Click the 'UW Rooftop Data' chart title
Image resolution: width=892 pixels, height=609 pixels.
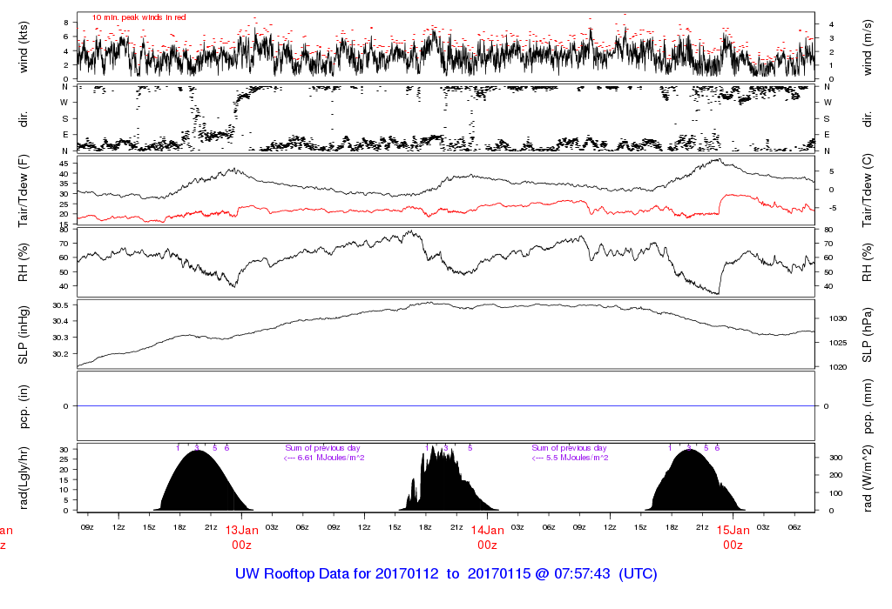(446, 574)
